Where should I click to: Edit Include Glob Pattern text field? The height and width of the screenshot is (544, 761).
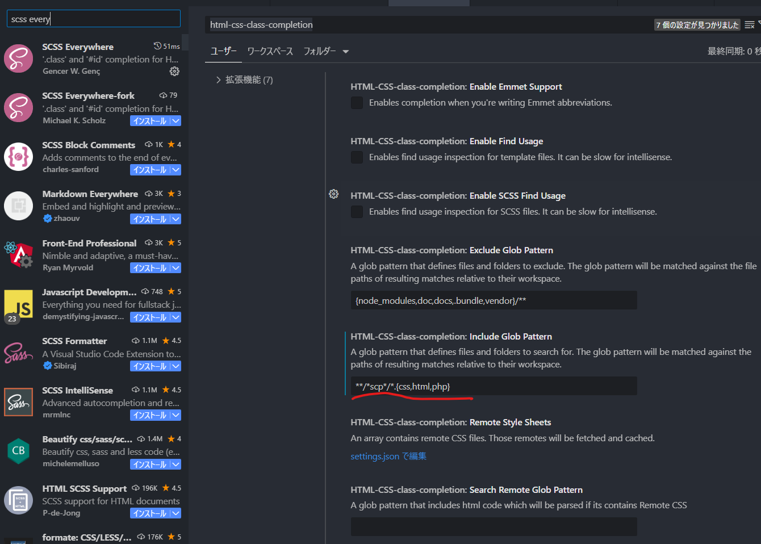coord(494,386)
